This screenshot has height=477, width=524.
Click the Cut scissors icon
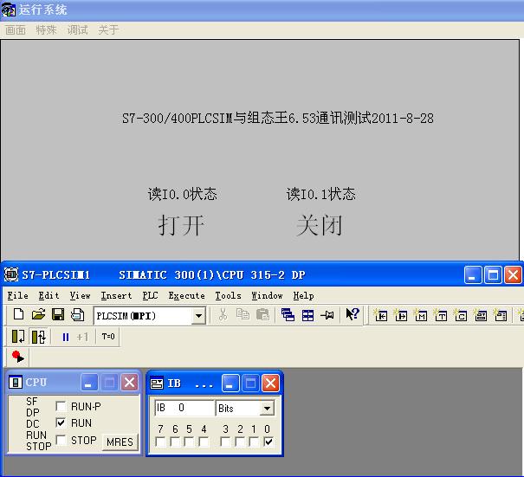[223, 314]
